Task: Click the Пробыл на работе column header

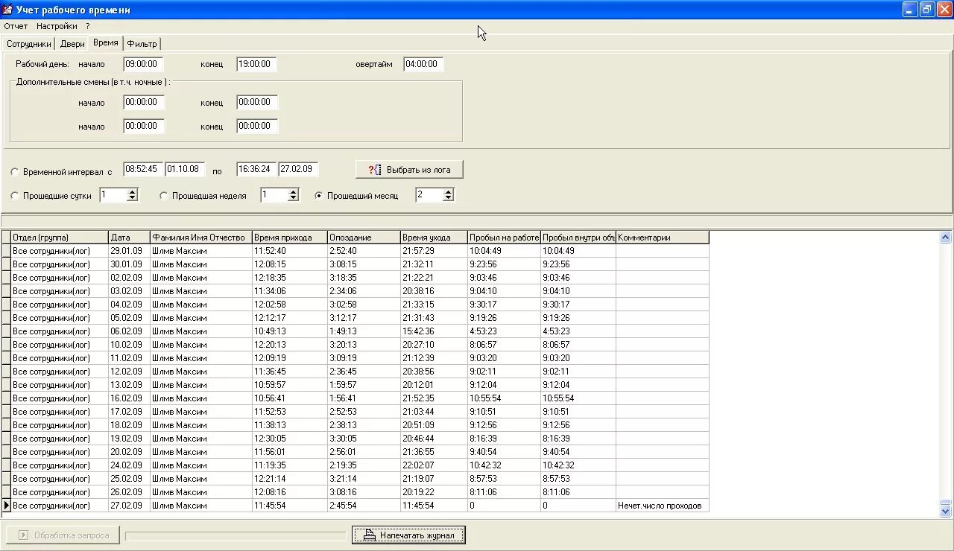Action: [x=504, y=238]
